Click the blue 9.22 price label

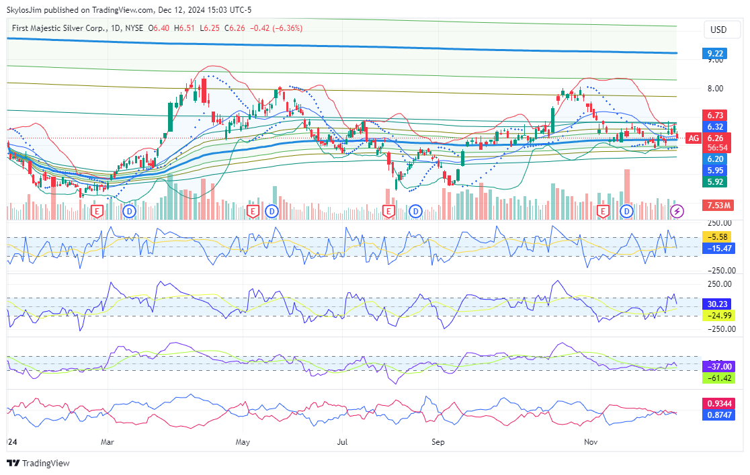tap(715, 54)
